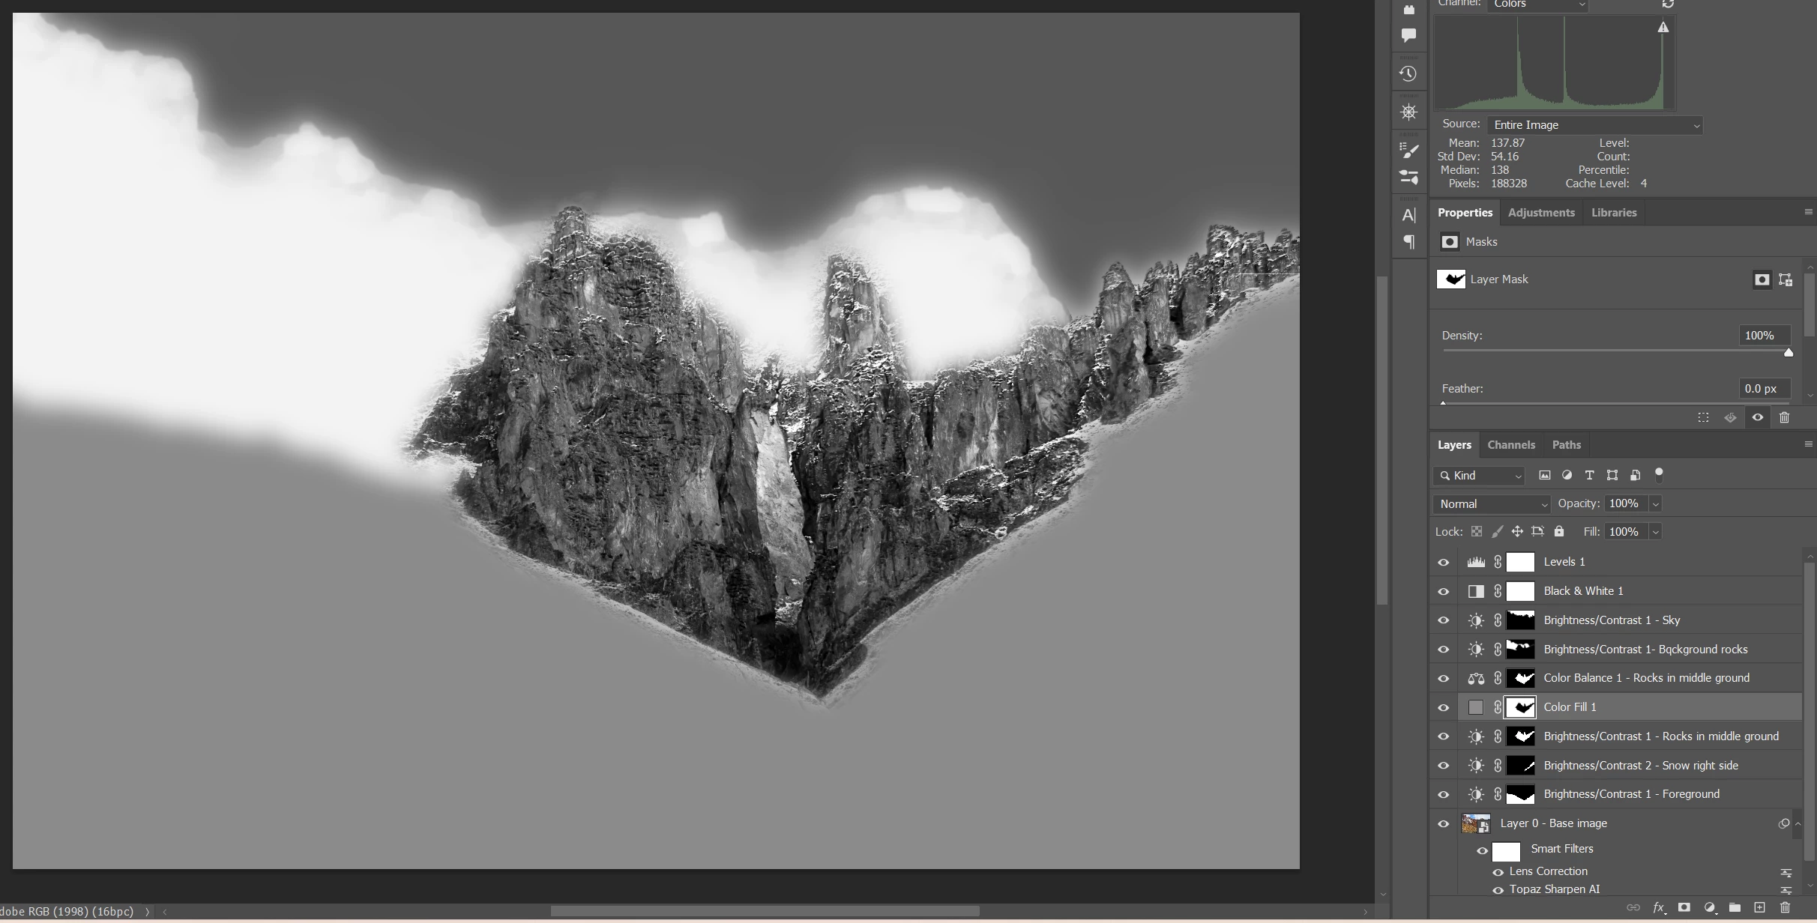Image resolution: width=1817 pixels, height=923 pixels.
Task: Click filter for type layers icon
Action: click(x=1589, y=475)
